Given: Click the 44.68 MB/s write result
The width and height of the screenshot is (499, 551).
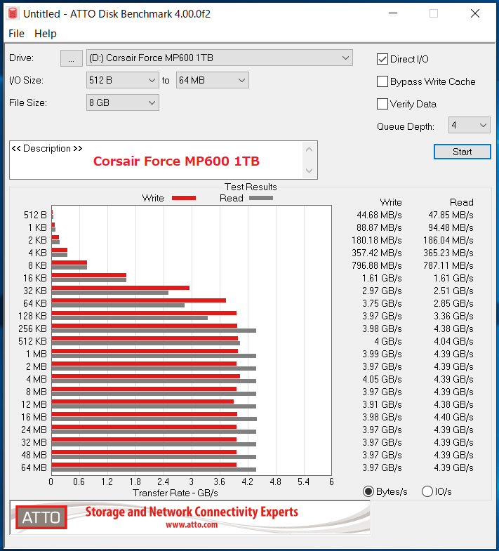Looking at the screenshot, I should coord(379,215).
